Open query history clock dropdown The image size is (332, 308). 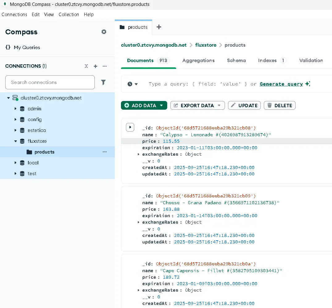coord(133,84)
